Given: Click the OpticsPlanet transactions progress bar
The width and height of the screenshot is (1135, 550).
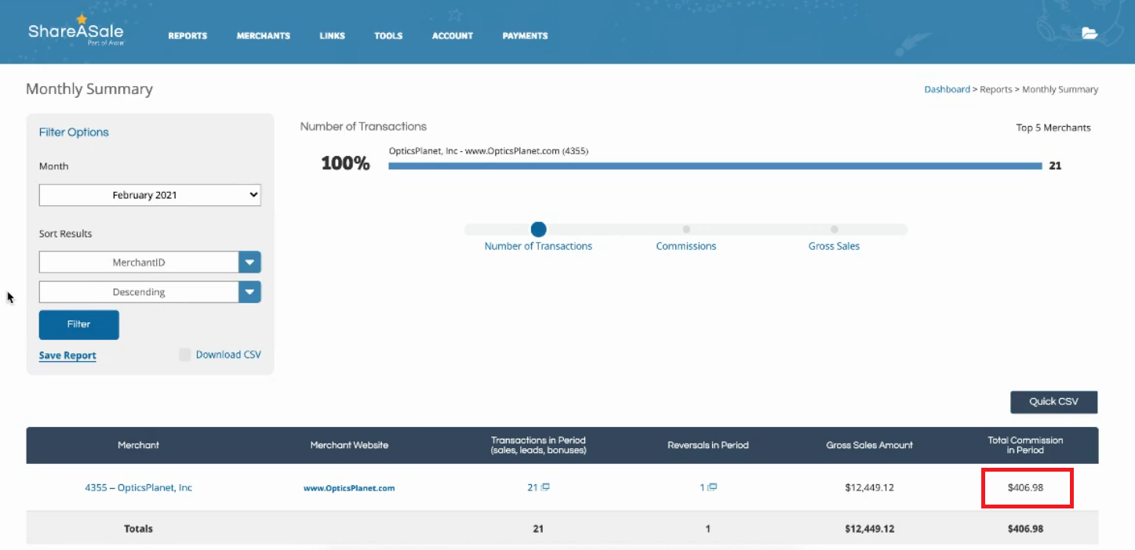Looking at the screenshot, I should [715, 166].
